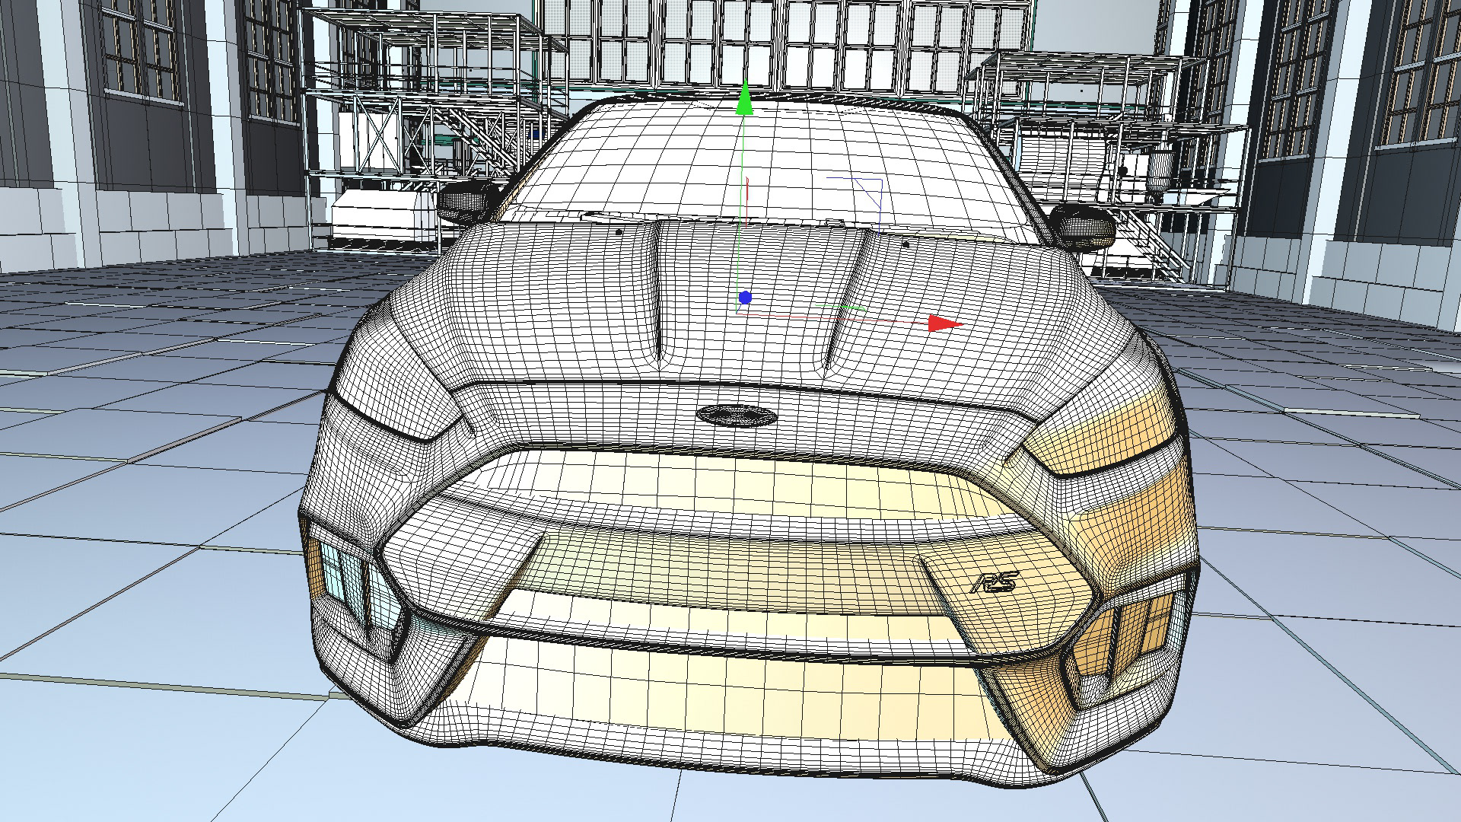Select the right side mirror mesh

(x=1084, y=227)
